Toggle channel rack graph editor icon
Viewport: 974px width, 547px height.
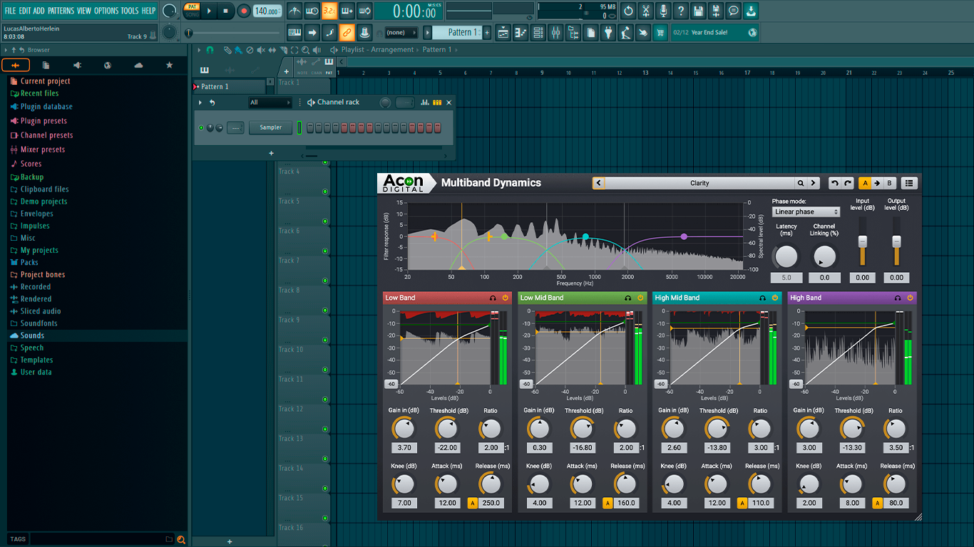425,103
